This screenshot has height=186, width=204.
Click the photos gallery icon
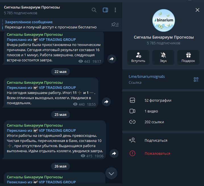click(x=132, y=101)
